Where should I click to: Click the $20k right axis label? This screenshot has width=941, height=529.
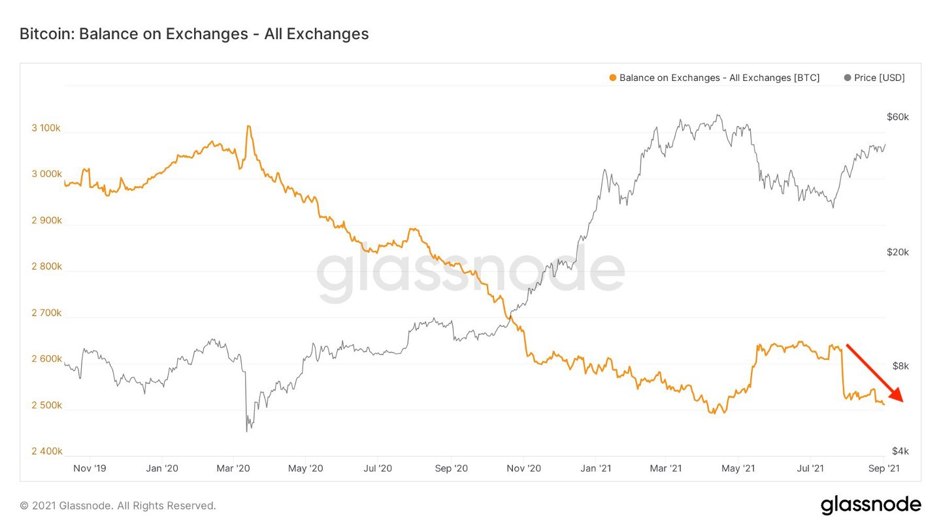point(898,252)
